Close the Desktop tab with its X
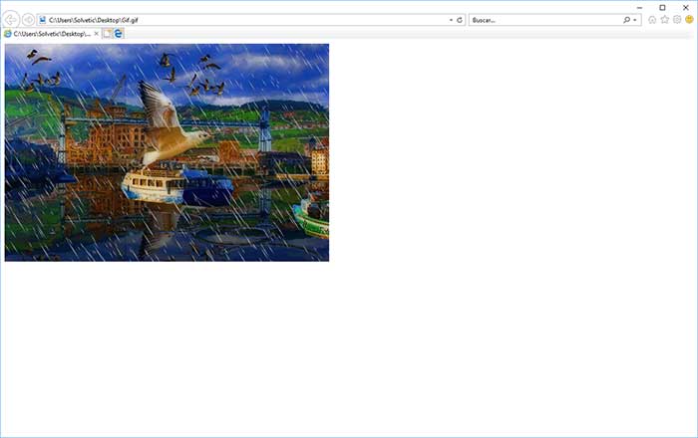The height and width of the screenshot is (438, 698). (96, 34)
